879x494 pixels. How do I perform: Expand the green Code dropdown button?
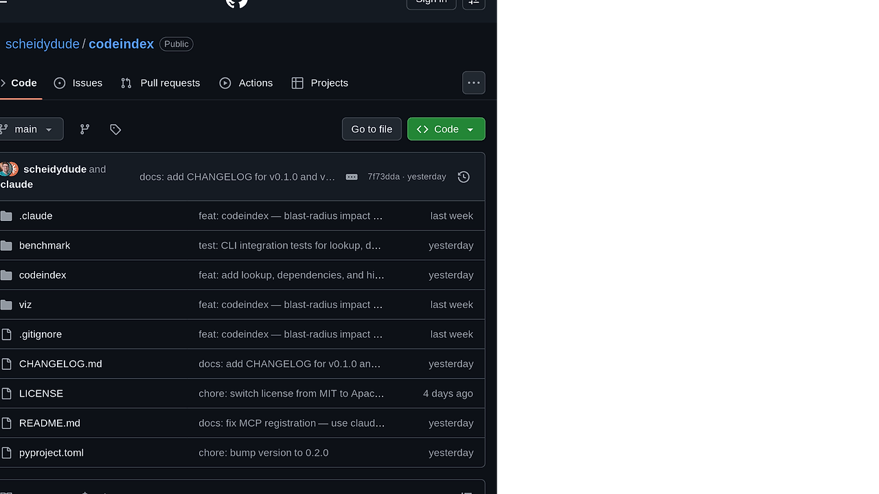(446, 129)
